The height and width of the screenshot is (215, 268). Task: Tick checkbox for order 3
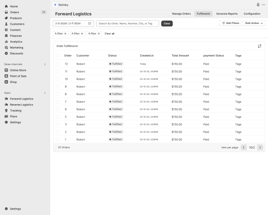[58, 124]
